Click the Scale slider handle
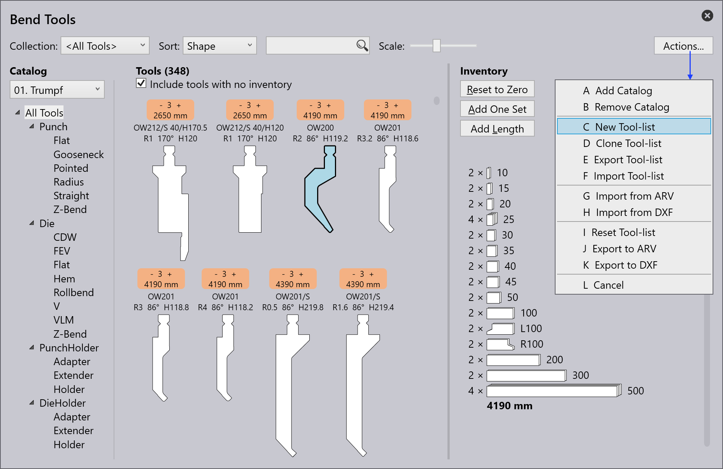The image size is (723, 469). click(x=437, y=46)
